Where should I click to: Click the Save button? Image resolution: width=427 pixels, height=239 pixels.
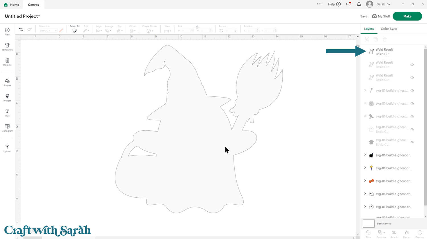pos(364,17)
